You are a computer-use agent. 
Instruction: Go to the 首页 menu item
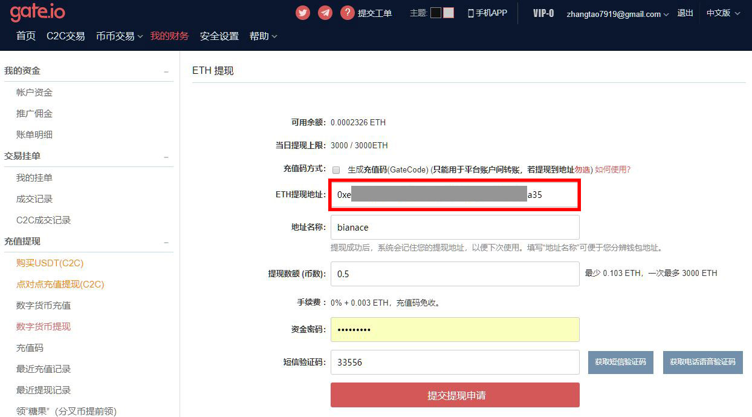point(26,36)
